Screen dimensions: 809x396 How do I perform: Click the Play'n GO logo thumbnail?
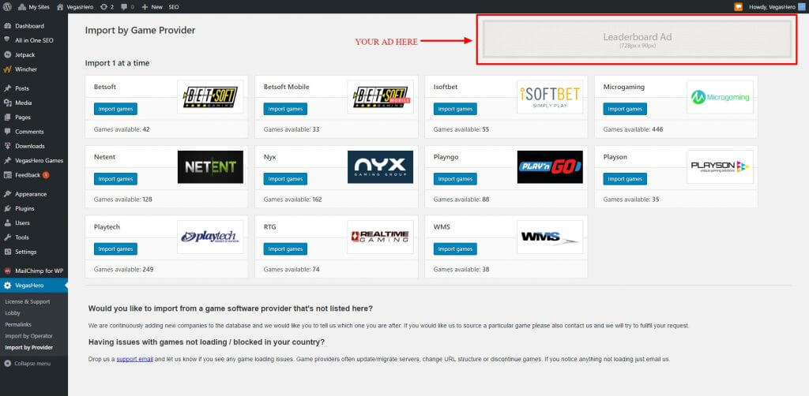[x=550, y=167]
